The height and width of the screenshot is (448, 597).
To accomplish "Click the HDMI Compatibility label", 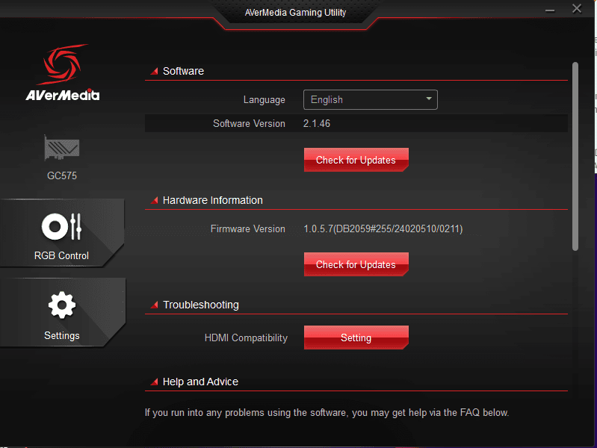I will point(246,338).
